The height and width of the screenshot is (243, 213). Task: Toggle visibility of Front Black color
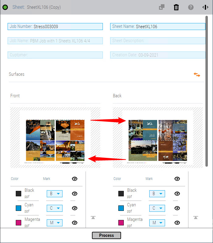[x=75, y=194]
